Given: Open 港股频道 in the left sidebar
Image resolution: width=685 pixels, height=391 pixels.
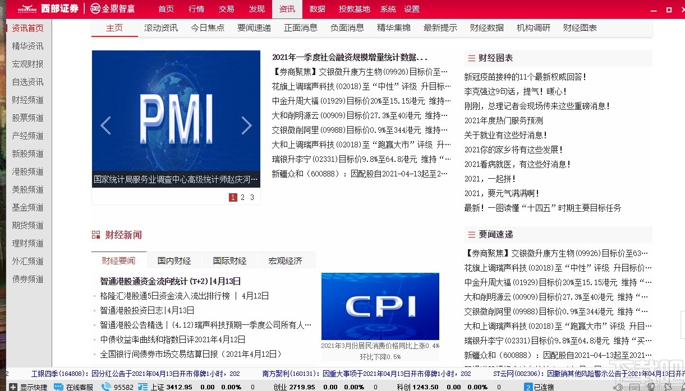Looking at the screenshot, I should point(27,171).
